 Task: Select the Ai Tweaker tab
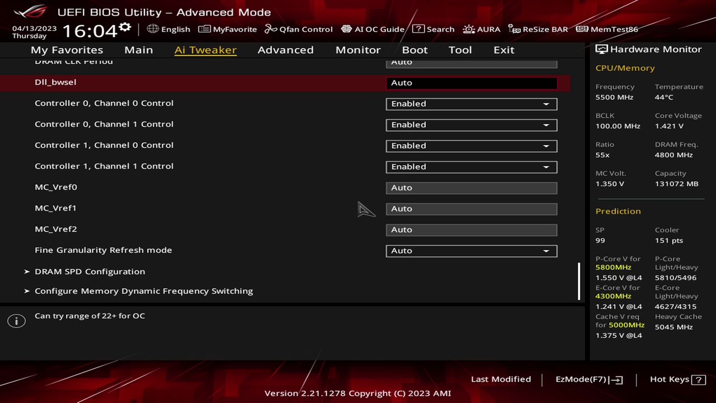[205, 50]
